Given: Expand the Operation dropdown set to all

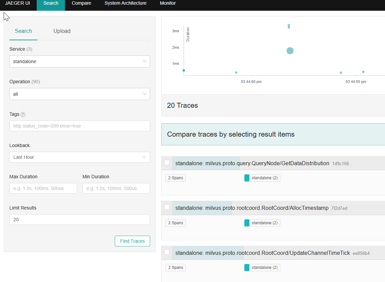Looking at the screenshot, I should 79,94.
